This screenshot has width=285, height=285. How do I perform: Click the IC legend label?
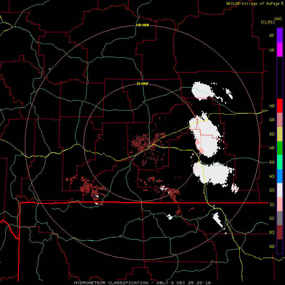(x=272, y=205)
